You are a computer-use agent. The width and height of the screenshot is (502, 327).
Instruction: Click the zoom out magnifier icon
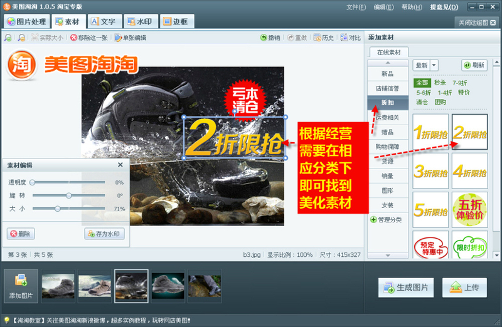pos(21,38)
